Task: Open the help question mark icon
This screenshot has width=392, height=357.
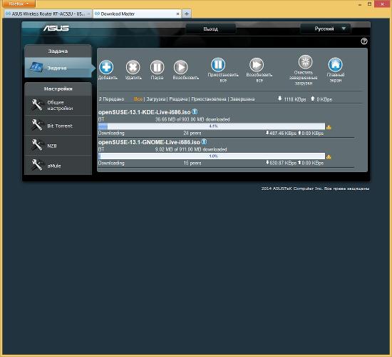Action: (x=364, y=41)
